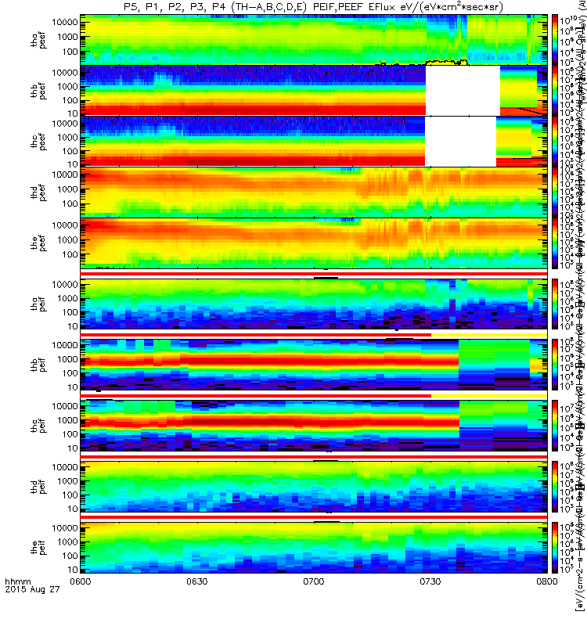Screen dimensions: 587x626
Task: Select the 'thb peef' panel axis label
Action: pos(38,92)
